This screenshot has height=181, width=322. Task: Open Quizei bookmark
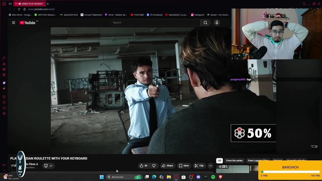(x=218, y=15)
